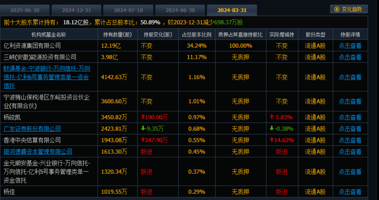Image resolution: width=379 pixels, height=200 pixels.
Task: Click 点击查看 for 亿利资源集团有限公司
Action: (x=350, y=46)
